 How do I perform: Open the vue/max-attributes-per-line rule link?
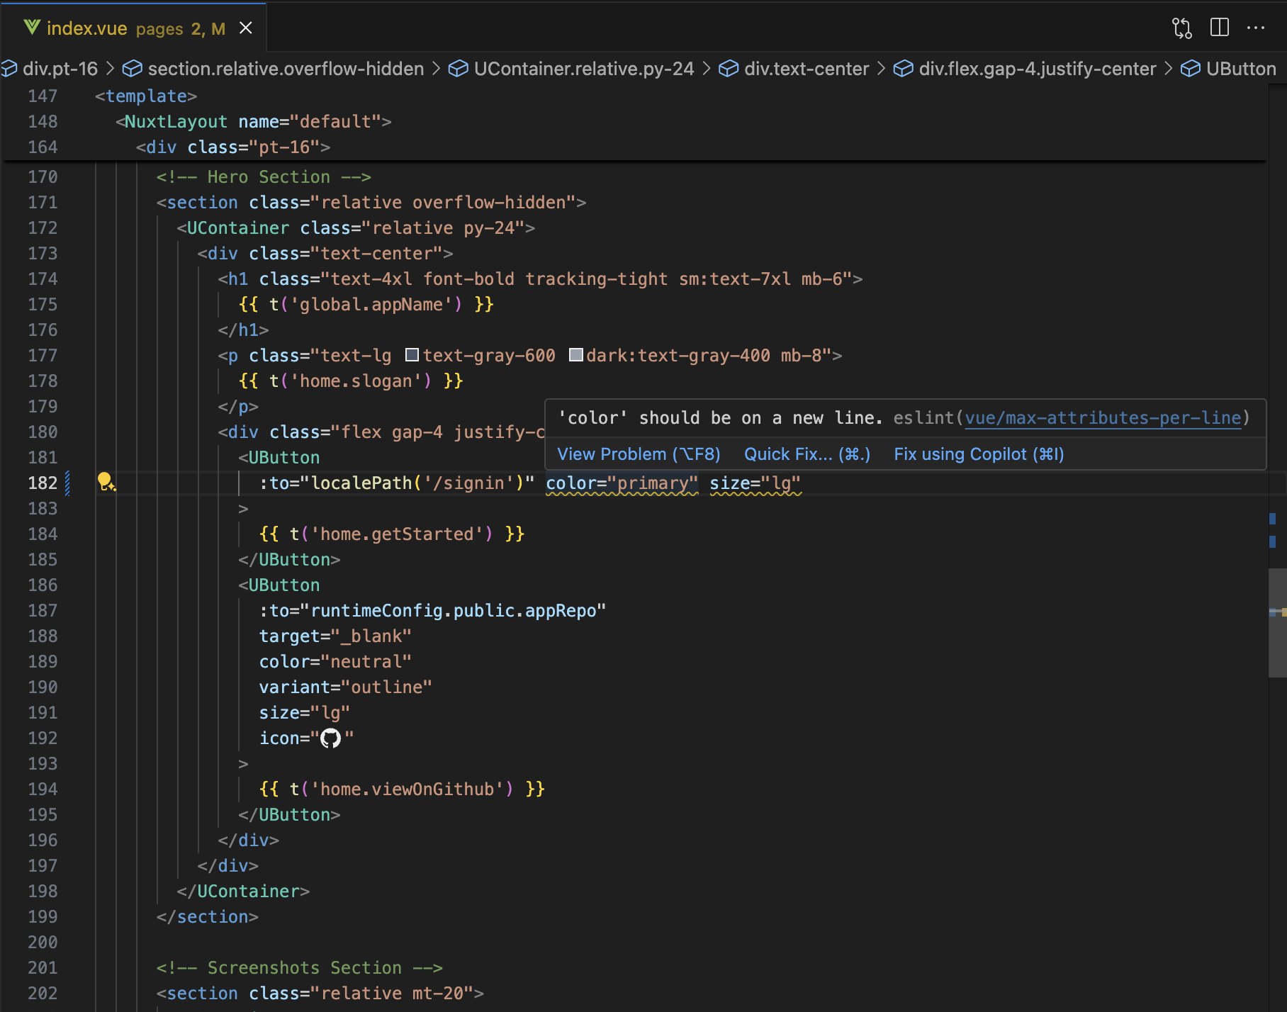(x=1103, y=418)
